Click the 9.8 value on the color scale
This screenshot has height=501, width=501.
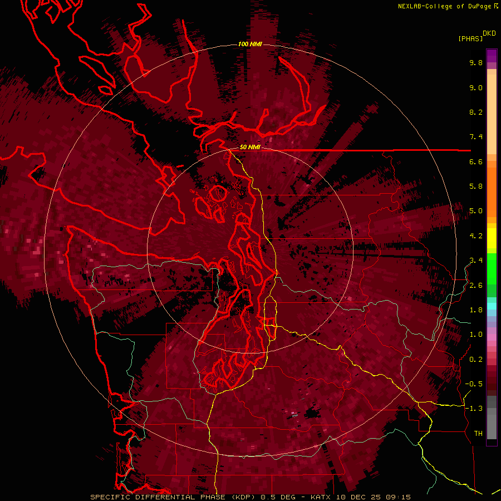point(476,62)
